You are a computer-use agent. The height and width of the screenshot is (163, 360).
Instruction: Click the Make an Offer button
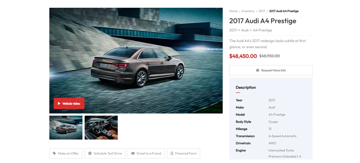[66, 154]
